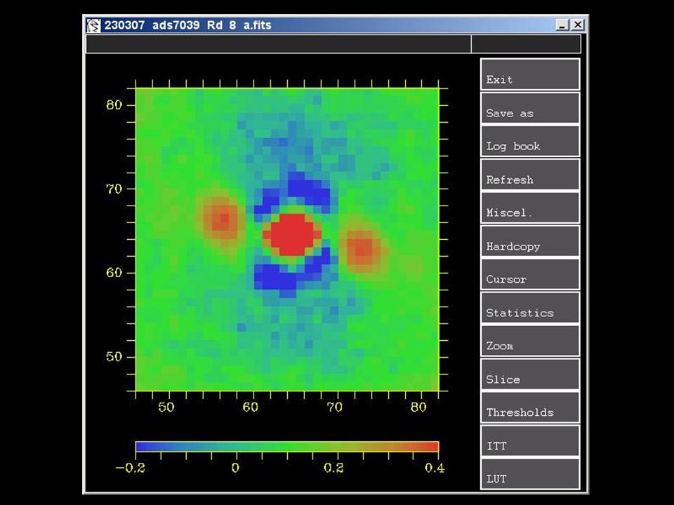This screenshot has width=674, height=505.
Task: Click the Exit button
Action: click(x=530, y=74)
